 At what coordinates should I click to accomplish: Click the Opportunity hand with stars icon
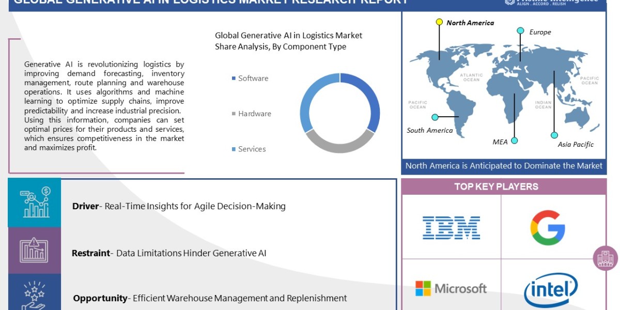coord(35,296)
